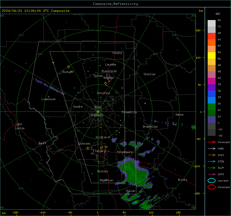
Task: Click the Ponoka city label
Action: point(117,53)
